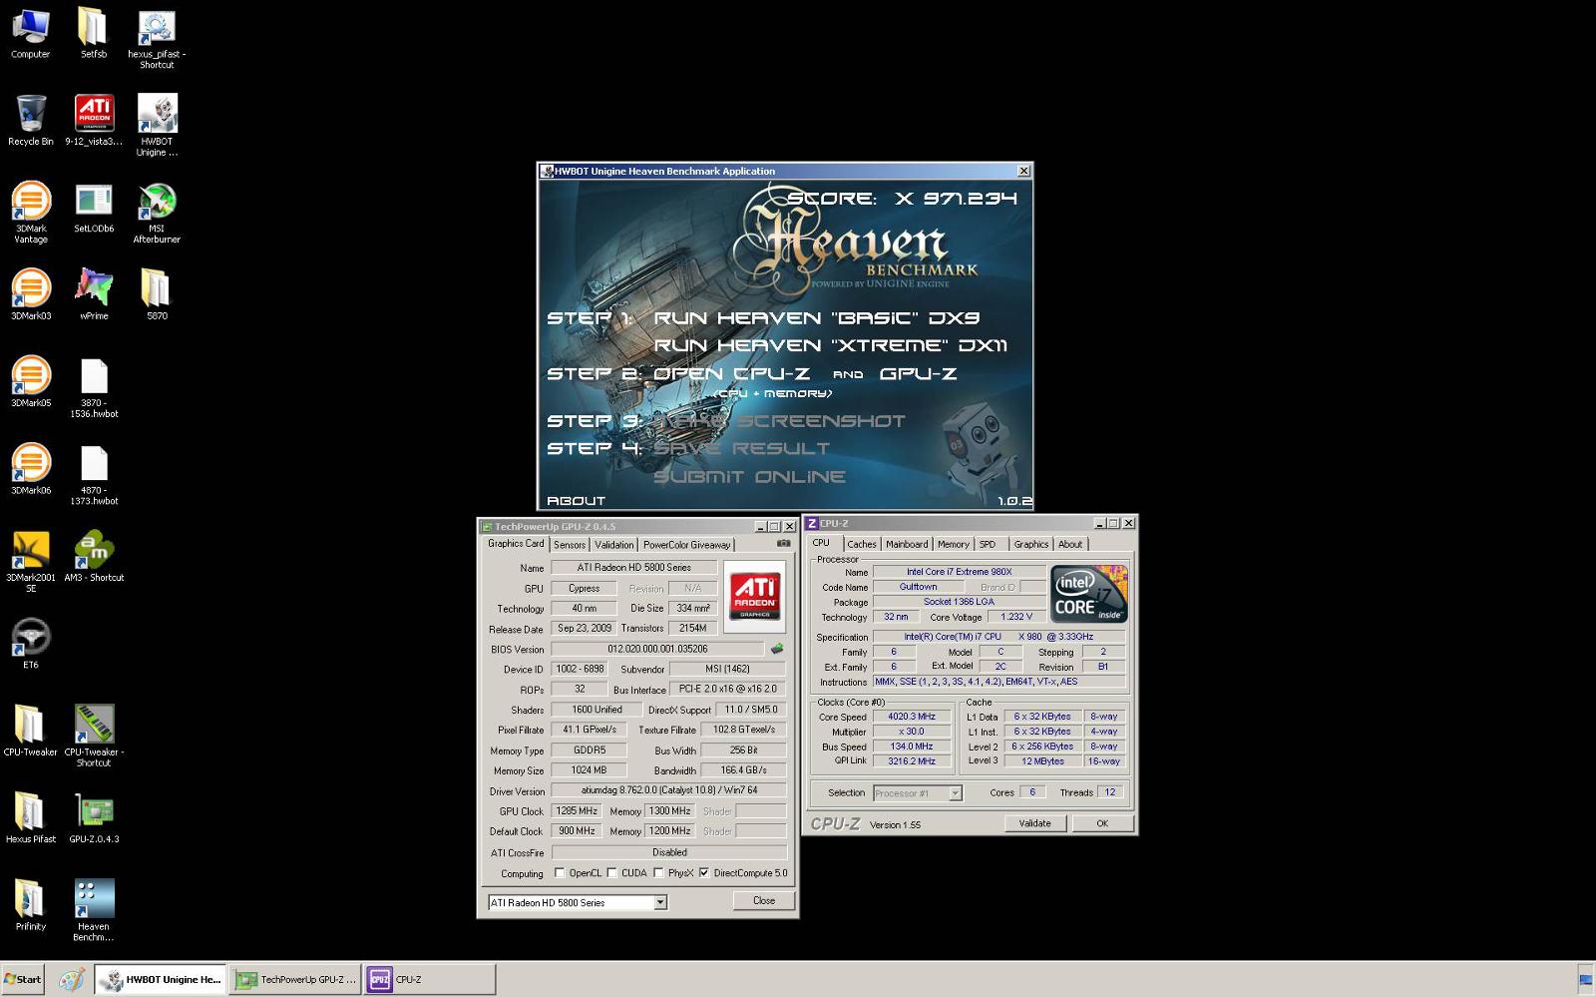
Task: Click About in the Heaven benchmark window
Action: (x=576, y=501)
